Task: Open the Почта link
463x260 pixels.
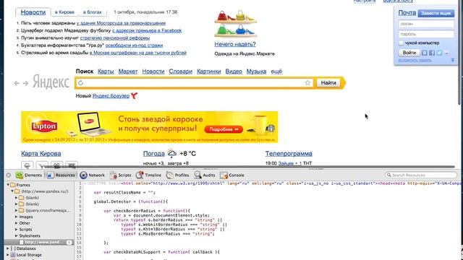Action: [x=407, y=13]
